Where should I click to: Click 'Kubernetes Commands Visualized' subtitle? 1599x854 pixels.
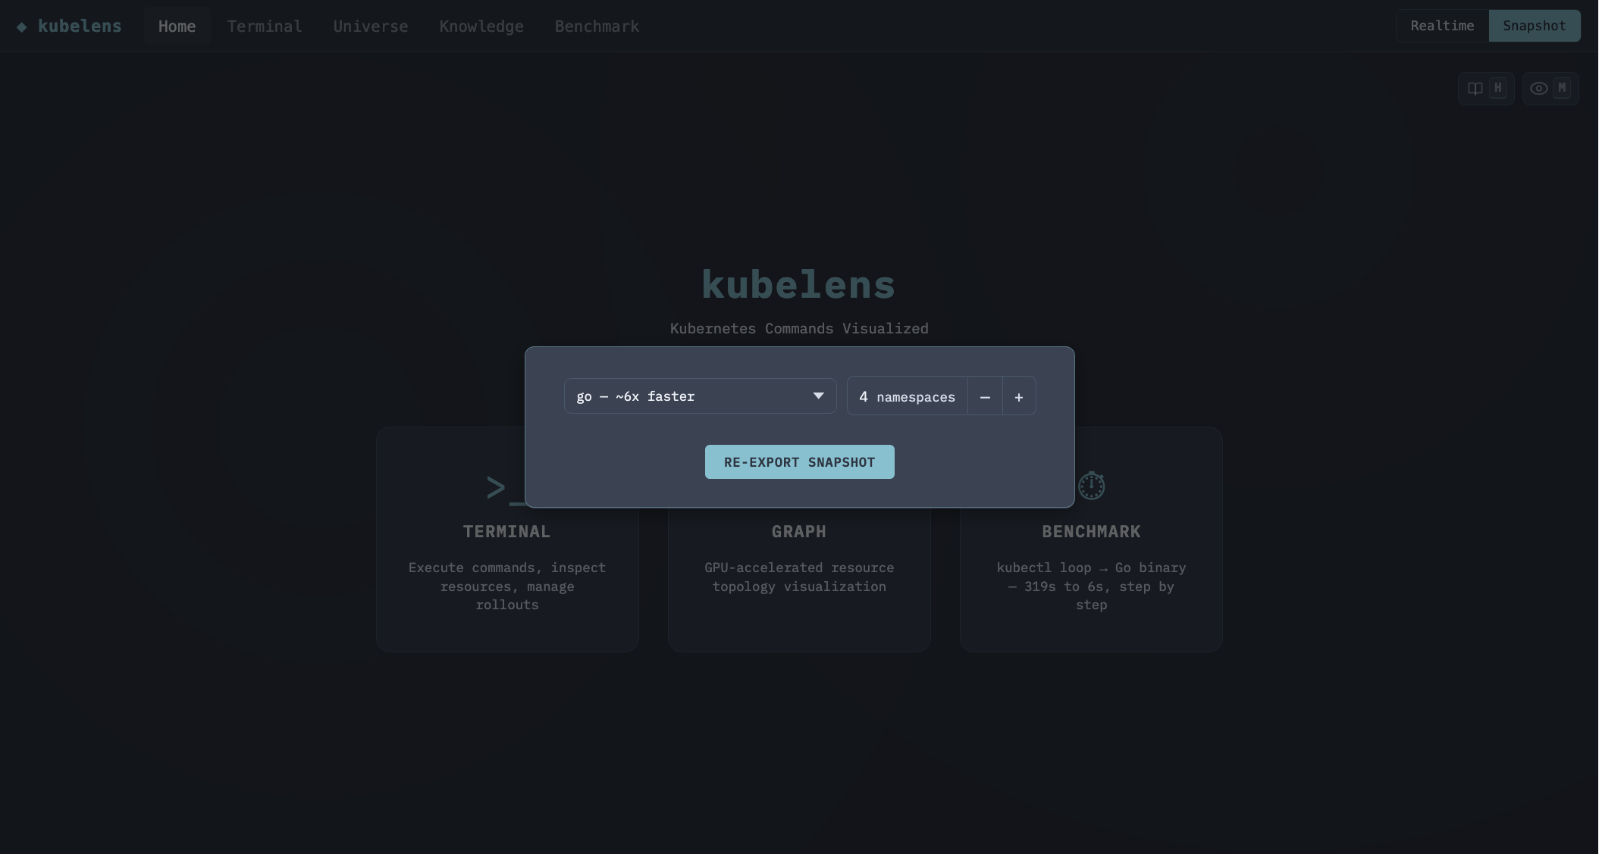[799, 329]
